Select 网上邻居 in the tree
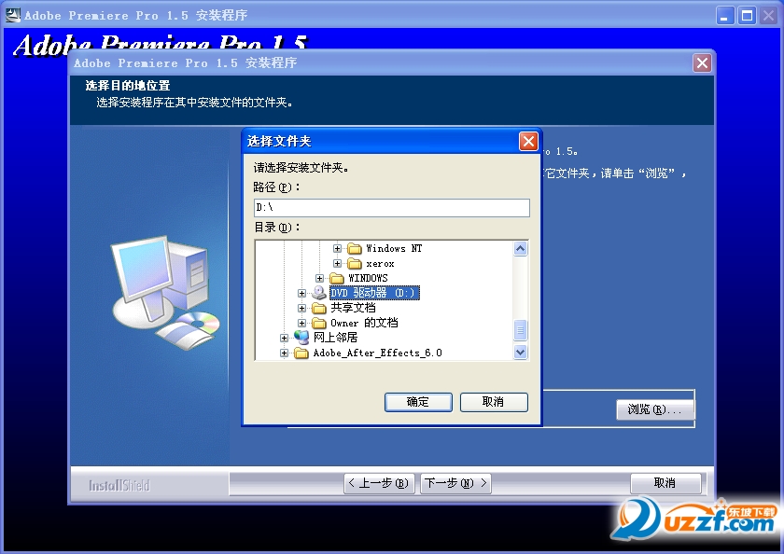This screenshot has height=554, width=784. [x=335, y=338]
